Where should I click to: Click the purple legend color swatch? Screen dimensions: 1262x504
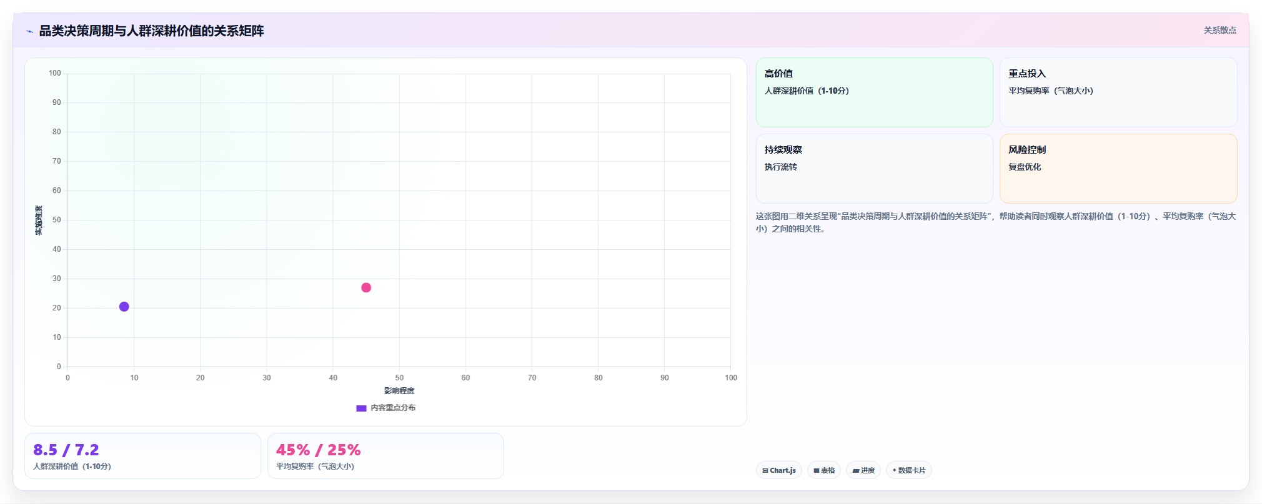click(361, 408)
